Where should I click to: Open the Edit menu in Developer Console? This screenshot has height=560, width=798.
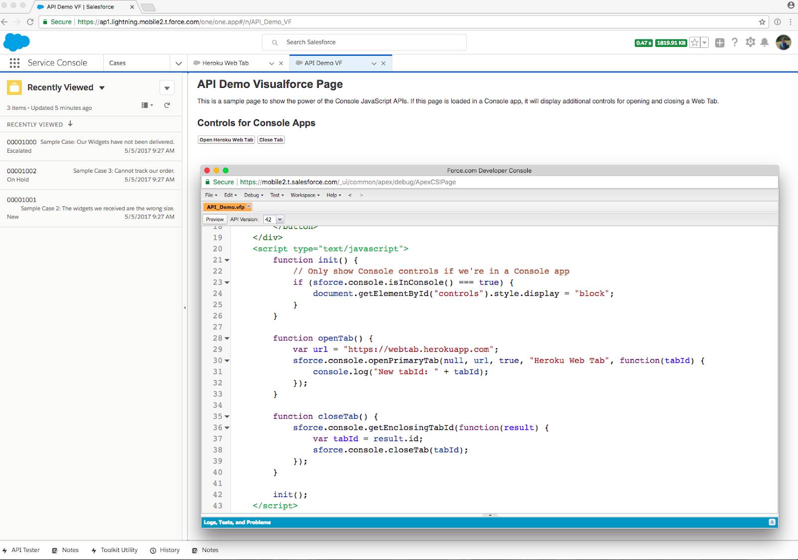230,195
